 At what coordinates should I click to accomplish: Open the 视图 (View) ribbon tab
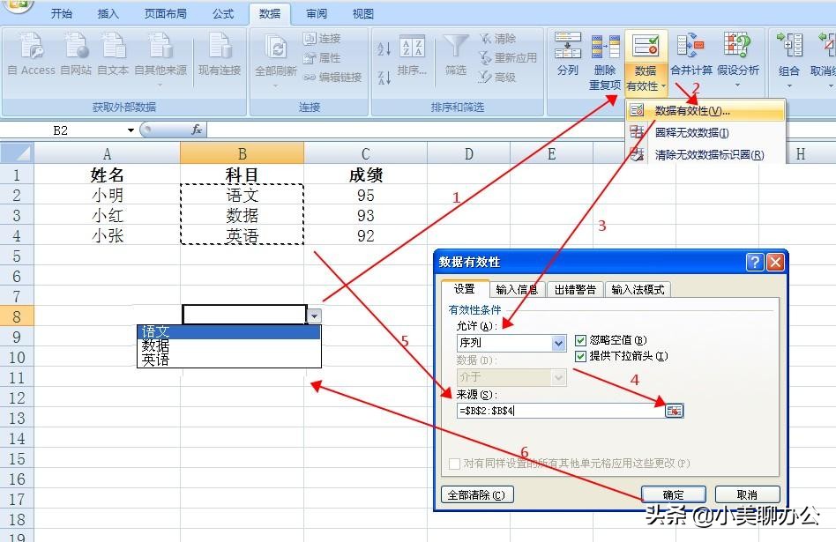(363, 13)
